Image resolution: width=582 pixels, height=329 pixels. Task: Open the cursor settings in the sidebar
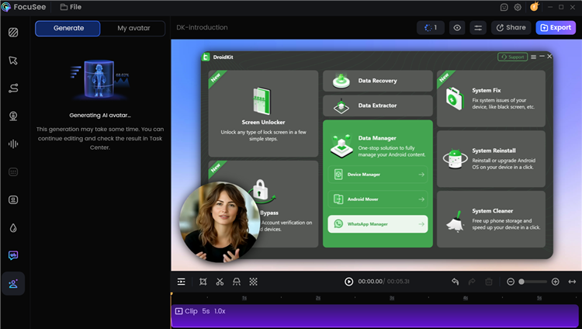point(13,61)
